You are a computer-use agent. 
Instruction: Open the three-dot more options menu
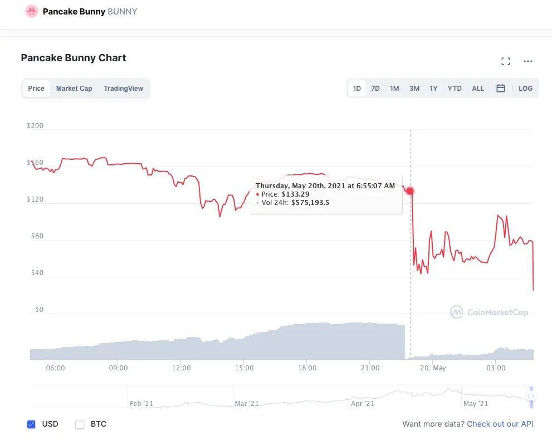527,61
